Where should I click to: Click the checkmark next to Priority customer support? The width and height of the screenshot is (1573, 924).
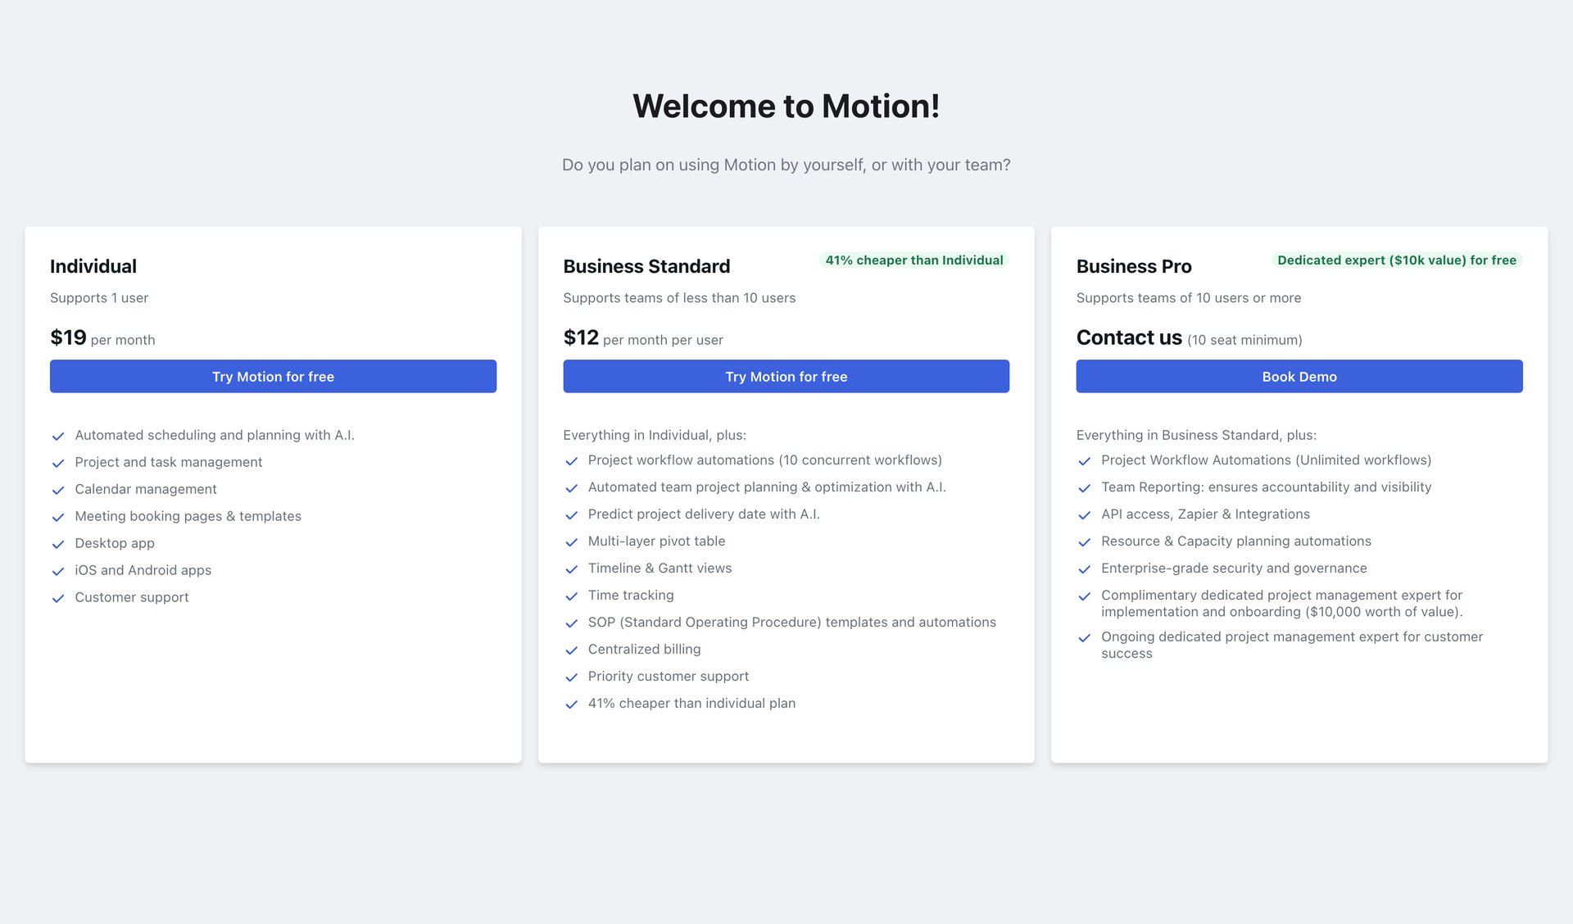572,677
